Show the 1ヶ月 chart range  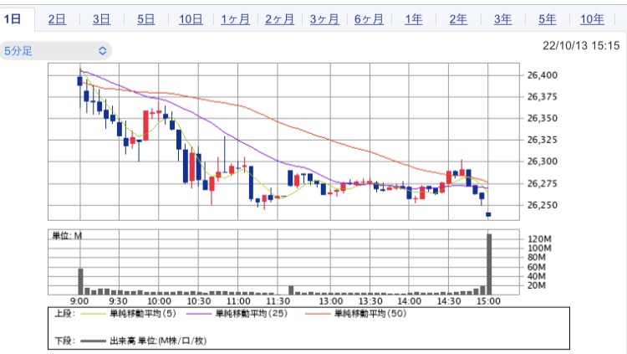pos(235,19)
